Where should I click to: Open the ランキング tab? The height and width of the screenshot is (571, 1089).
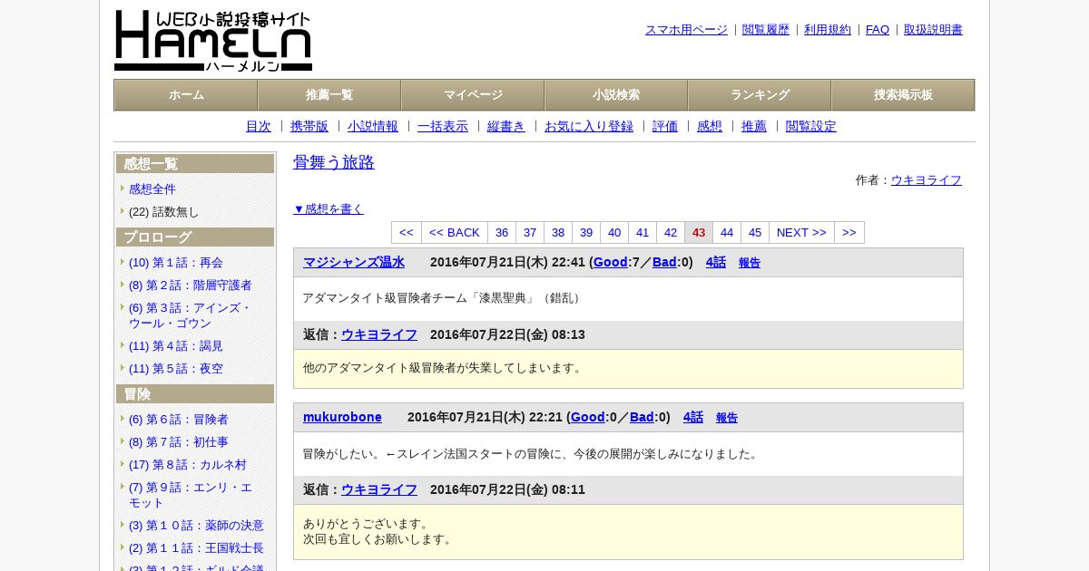(x=760, y=95)
